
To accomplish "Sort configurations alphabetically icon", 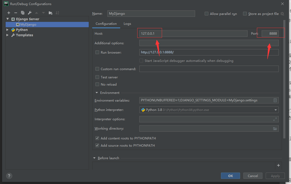I will tap(57, 13).
